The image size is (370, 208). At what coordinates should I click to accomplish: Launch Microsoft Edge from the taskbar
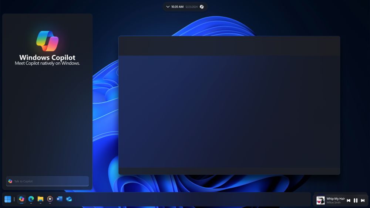(x=31, y=199)
